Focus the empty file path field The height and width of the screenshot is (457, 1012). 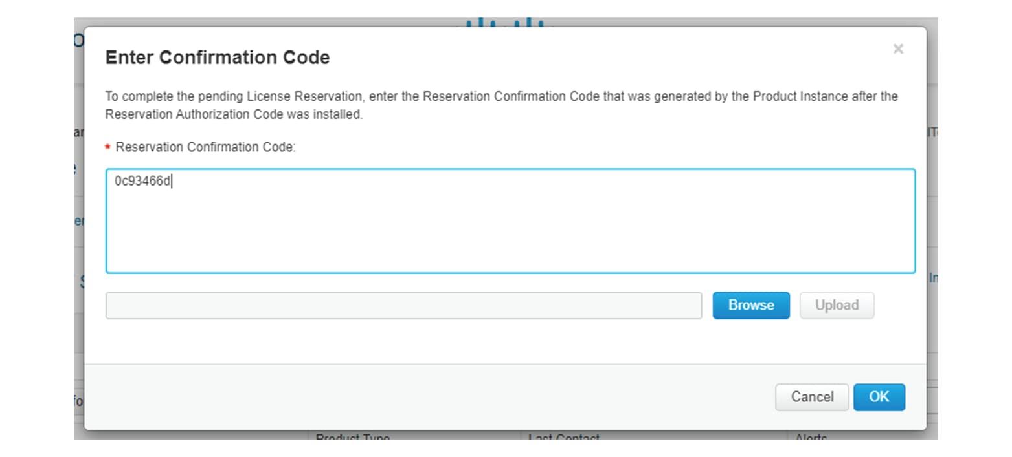(x=403, y=305)
